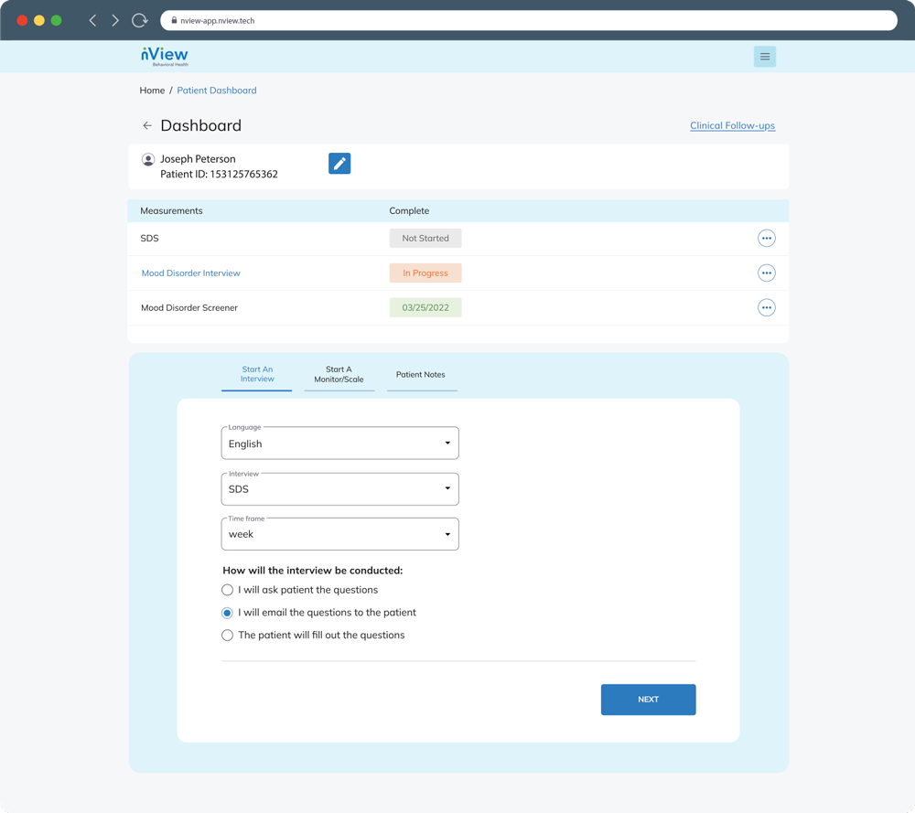
Task: Click the back arrow beside Dashboard
Action: [x=147, y=126]
